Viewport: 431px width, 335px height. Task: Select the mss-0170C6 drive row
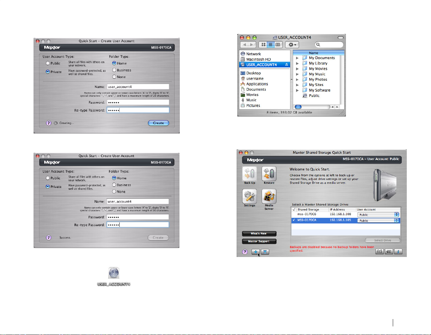tap(346, 214)
